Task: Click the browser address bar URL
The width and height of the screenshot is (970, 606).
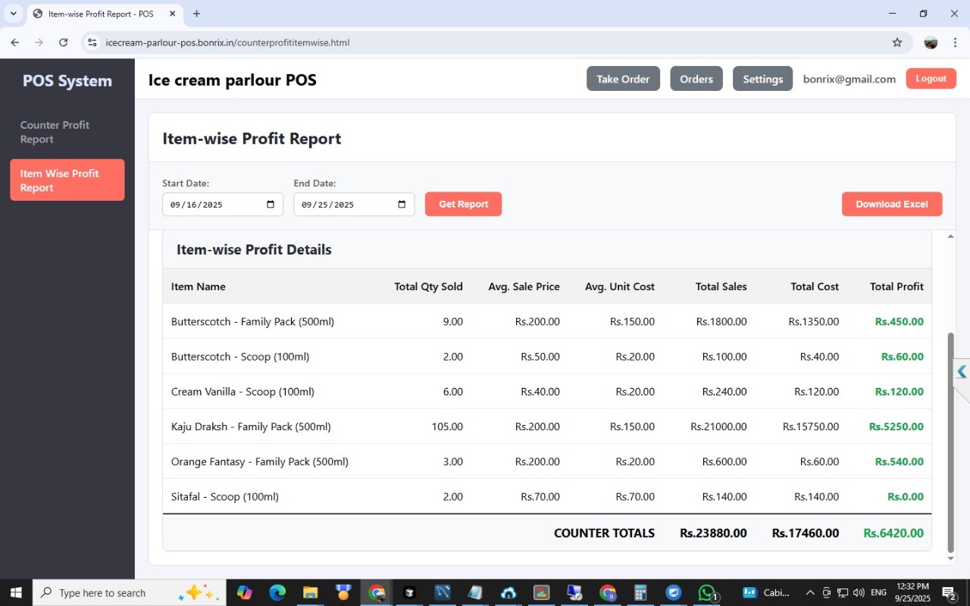Action: (x=227, y=42)
